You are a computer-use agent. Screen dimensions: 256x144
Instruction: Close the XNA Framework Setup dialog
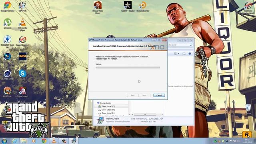[x=164, y=40]
